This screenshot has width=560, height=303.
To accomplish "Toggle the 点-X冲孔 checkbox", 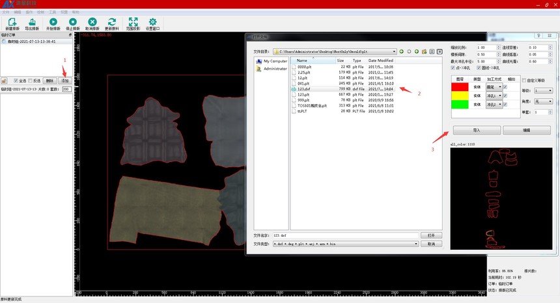I will point(453,68).
